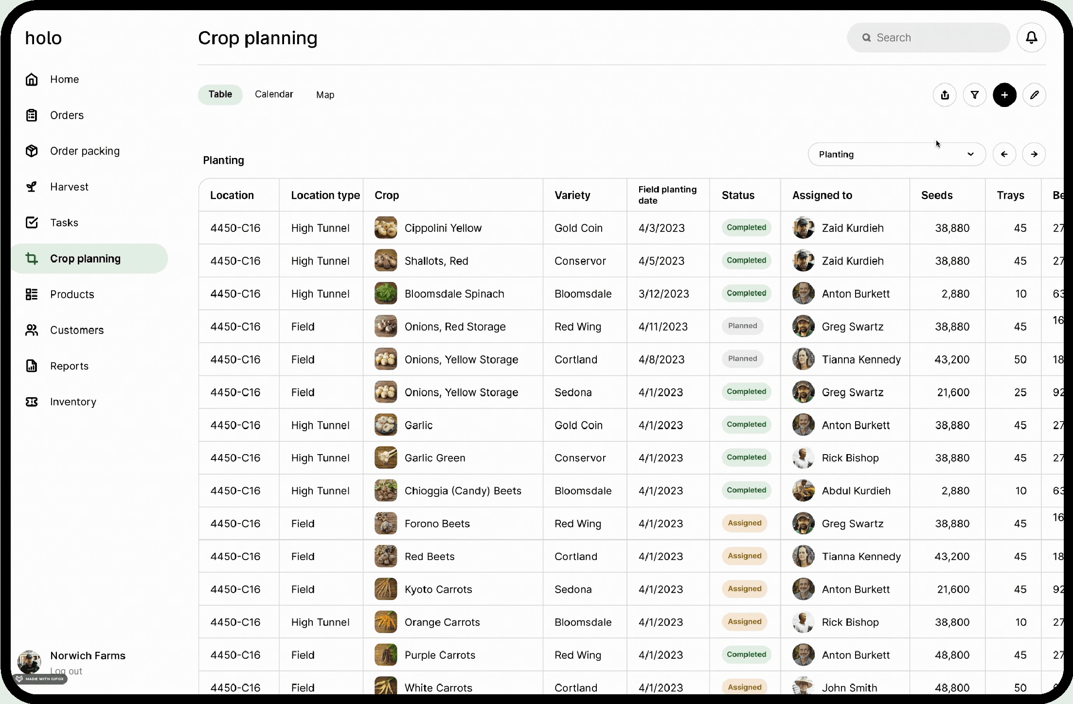Go to the Harvest section
This screenshot has width=1073, height=704.
[x=69, y=187]
